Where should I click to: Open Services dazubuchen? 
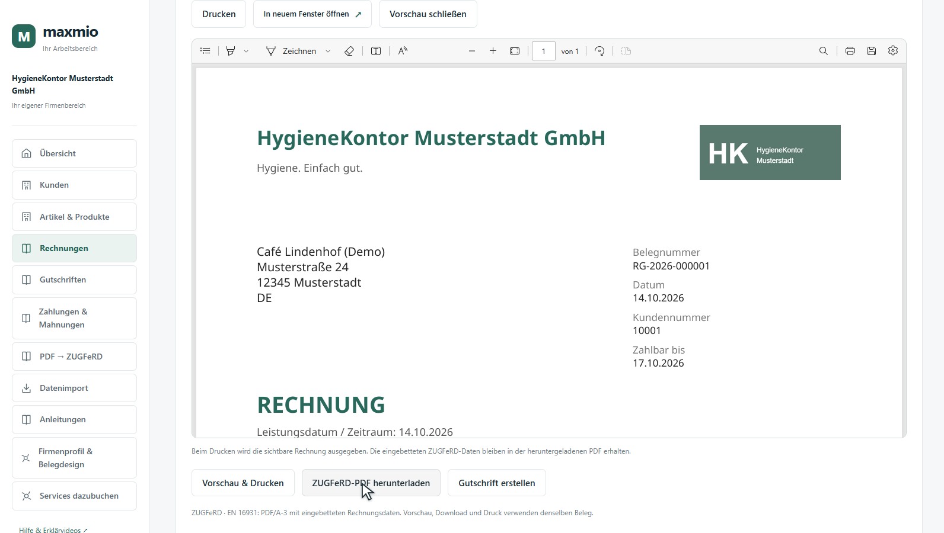tap(74, 496)
